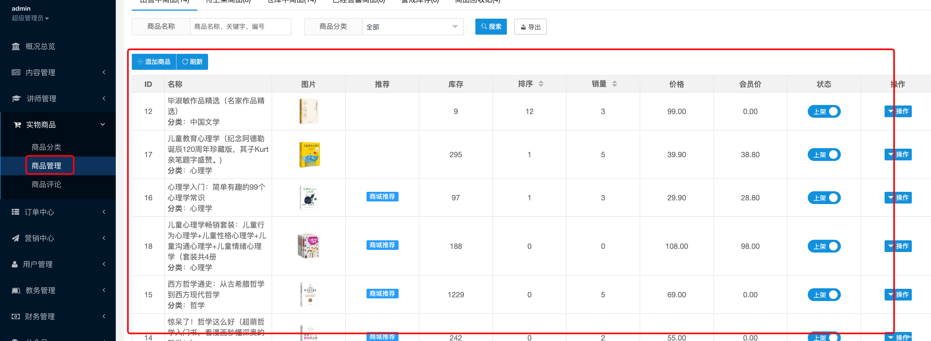Open 商品评论 submenu item

(x=46, y=184)
